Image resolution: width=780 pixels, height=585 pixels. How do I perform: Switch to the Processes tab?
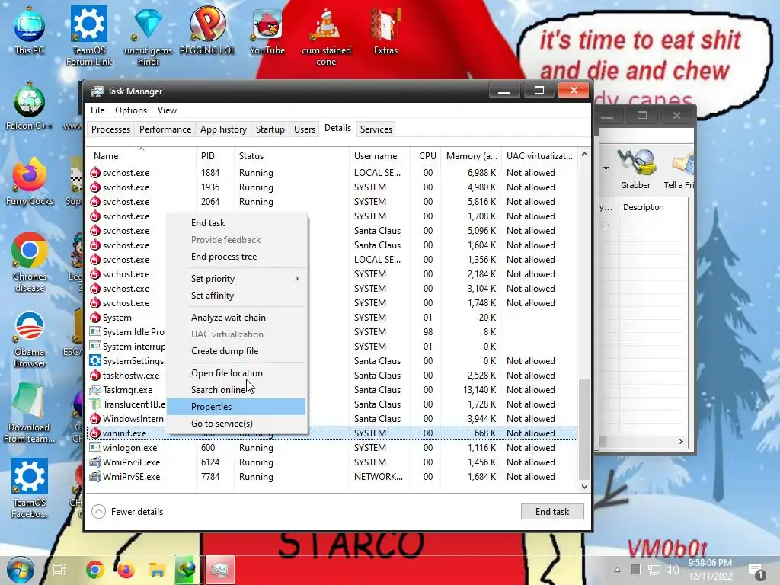(110, 129)
